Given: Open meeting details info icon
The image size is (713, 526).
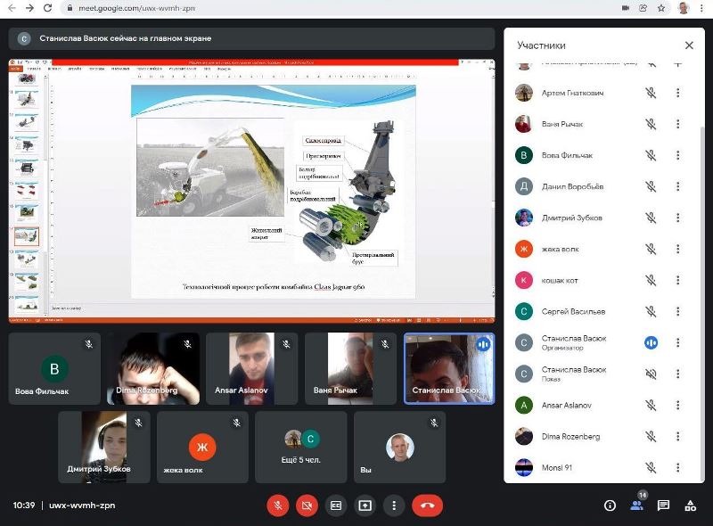Looking at the screenshot, I should [610, 505].
